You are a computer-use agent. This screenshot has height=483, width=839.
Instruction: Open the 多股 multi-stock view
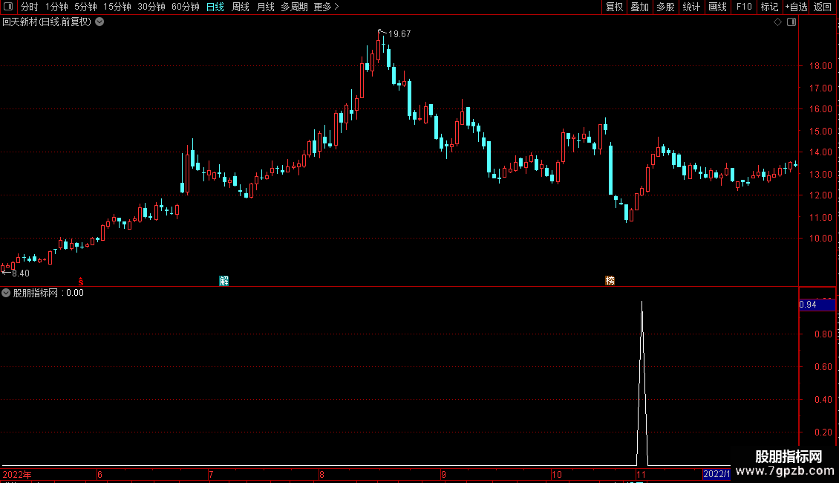click(665, 7)
